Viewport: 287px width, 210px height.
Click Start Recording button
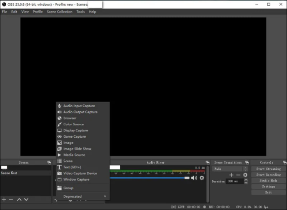tap(269, 175)
